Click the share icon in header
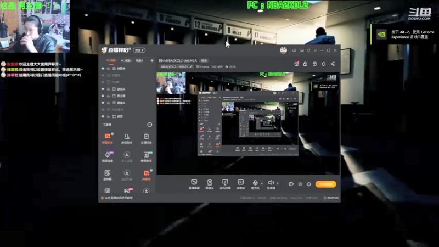 pyautogui.click(x=333, y=64)
